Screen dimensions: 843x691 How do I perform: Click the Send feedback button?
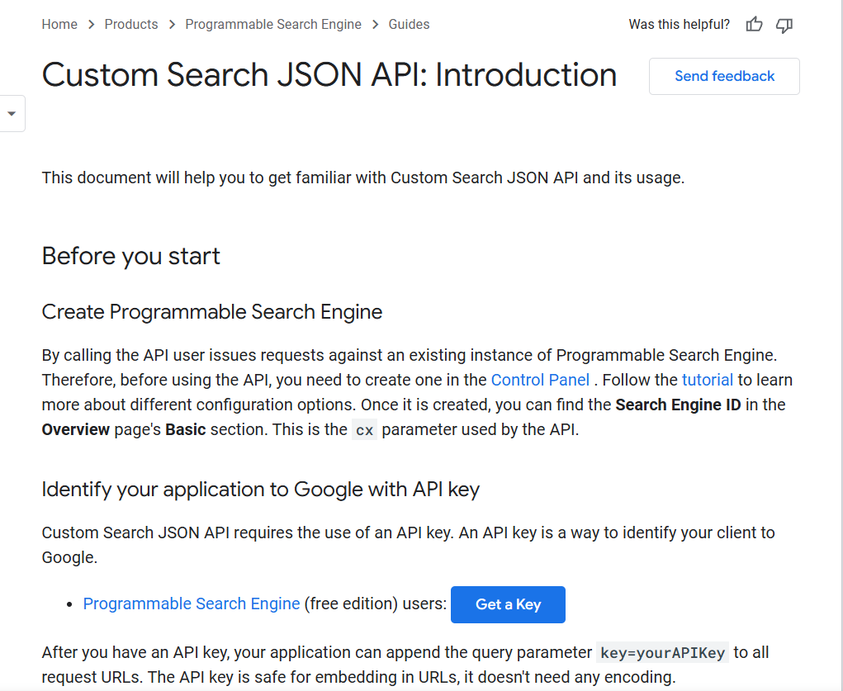pyautogui.click(x=724, y=76)
